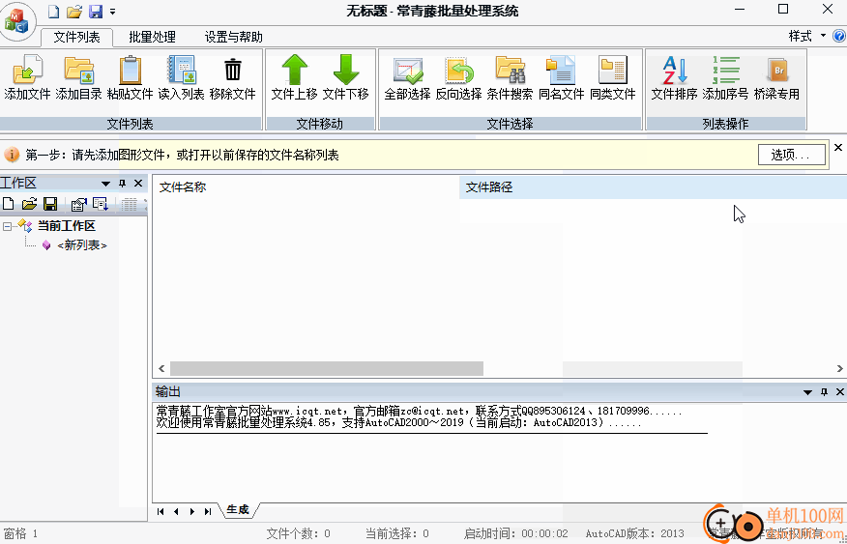Screen dimensions: 847x544
Task: Click the file list scroll-left arrow
Action: click(x=161, y=368)
